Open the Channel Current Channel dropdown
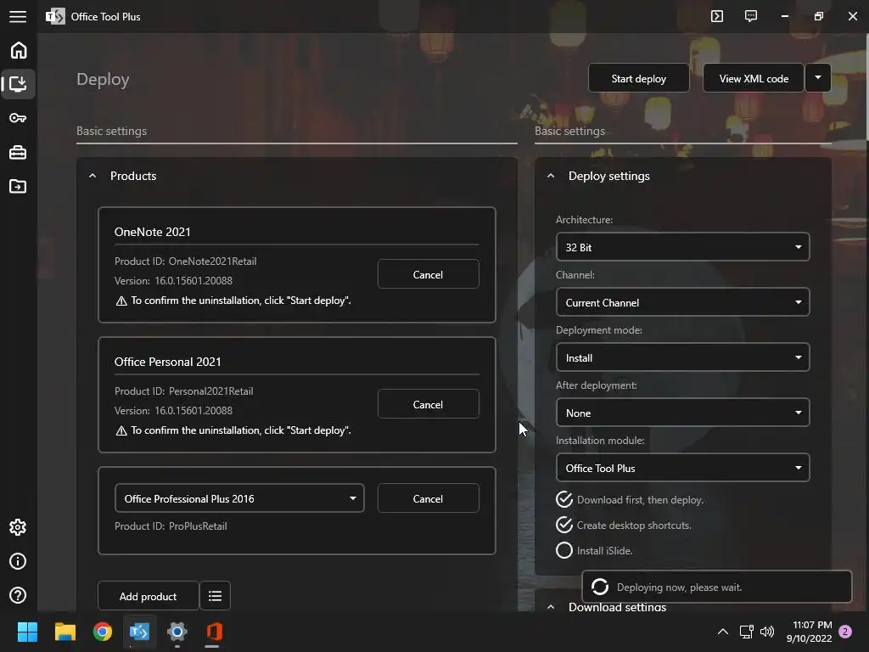This screenshot has height=652, width=869. pyautogui.click(x=683, y=302)
